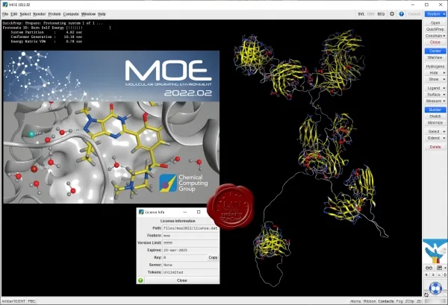Click the DBV database viewer button
Screen dimensions: 448x305
coord(370,14)
